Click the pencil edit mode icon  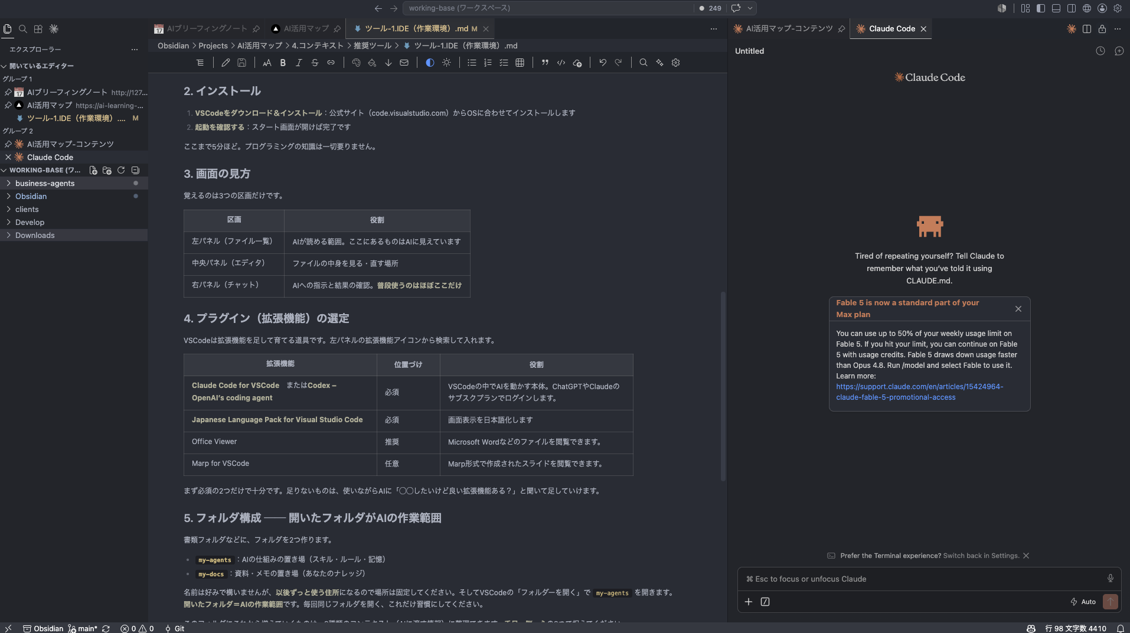[226, 63]
